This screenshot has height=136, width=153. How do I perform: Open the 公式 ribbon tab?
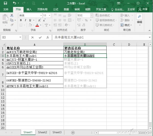coord(56,9)
